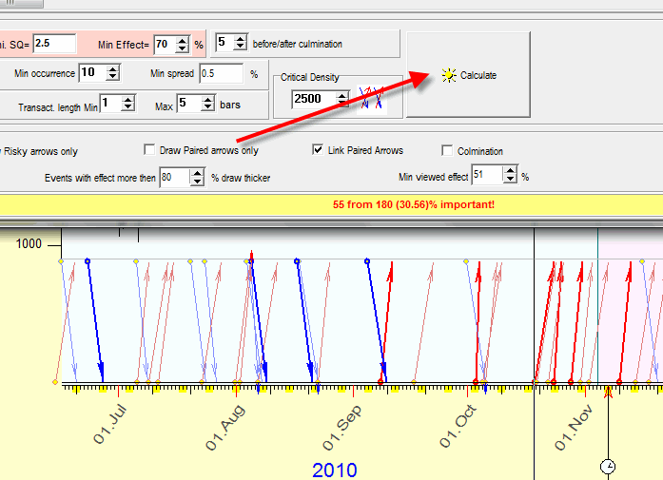Click the events effect percent spinner
The image size is (663, 480).
click(x=198, y=177)
